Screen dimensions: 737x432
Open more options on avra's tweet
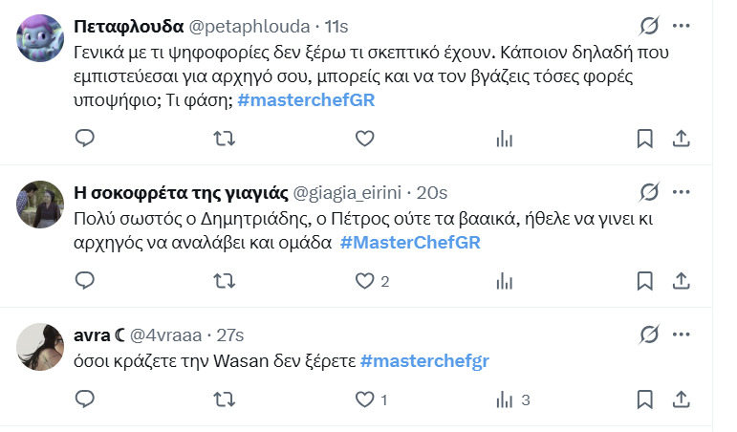pyautogui.click(x=682, y=334)
